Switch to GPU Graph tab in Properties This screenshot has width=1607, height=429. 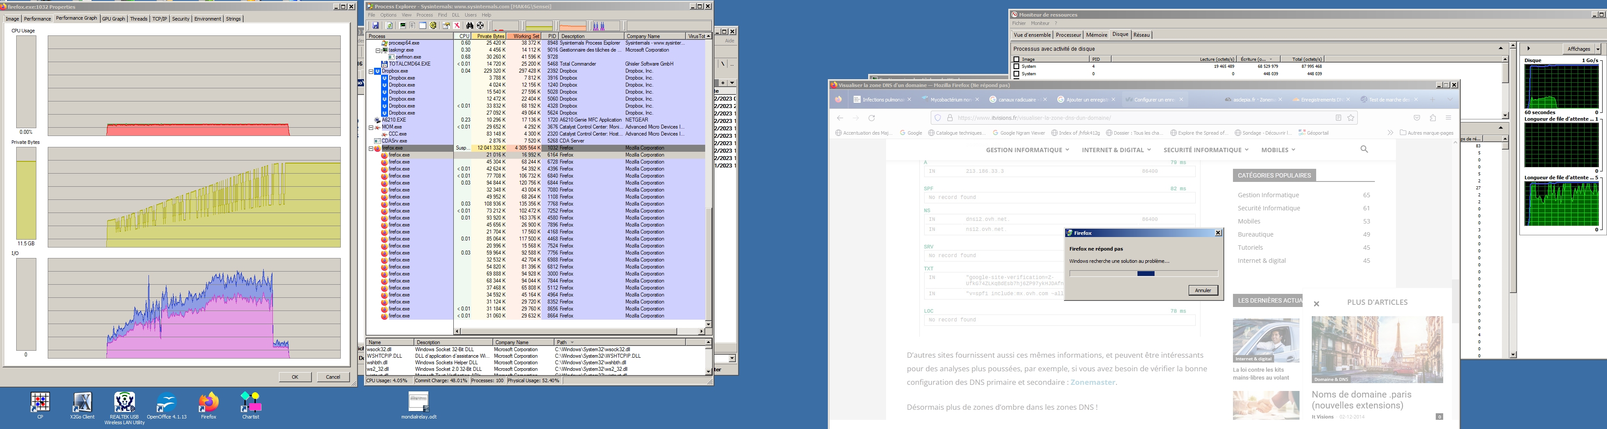(x=113, y=19)
